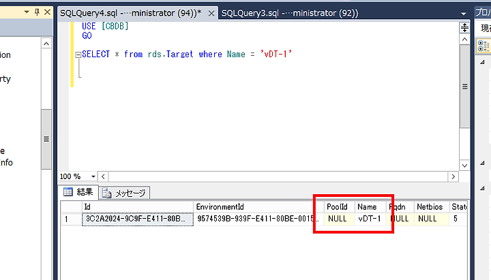Screen dimensions: 491x280
Task: Collapse the SELECT statement outline block
Action: click(x=78, y=55)
